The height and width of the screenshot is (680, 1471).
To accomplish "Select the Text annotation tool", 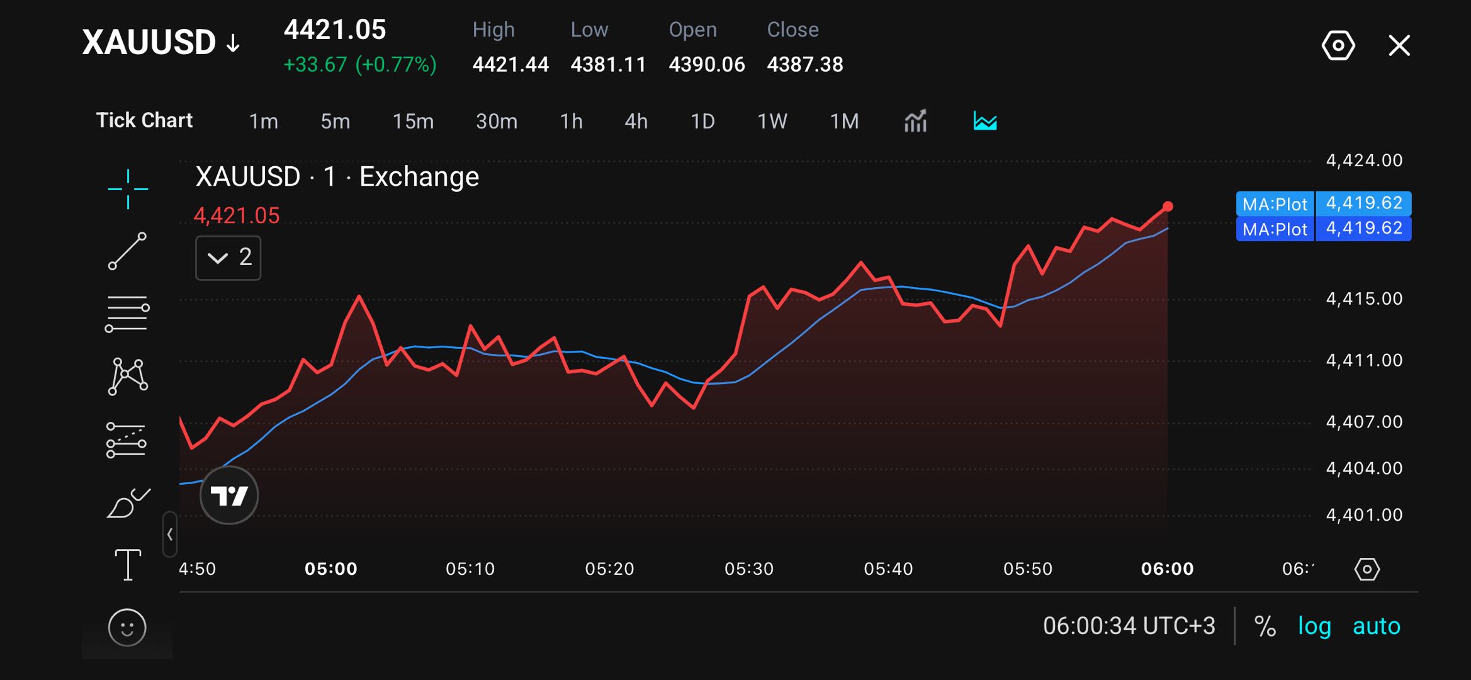I will pyautogui.click(x=128, y=565).
